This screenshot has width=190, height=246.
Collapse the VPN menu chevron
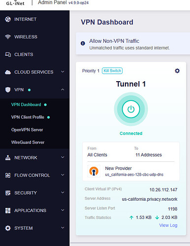63,90
